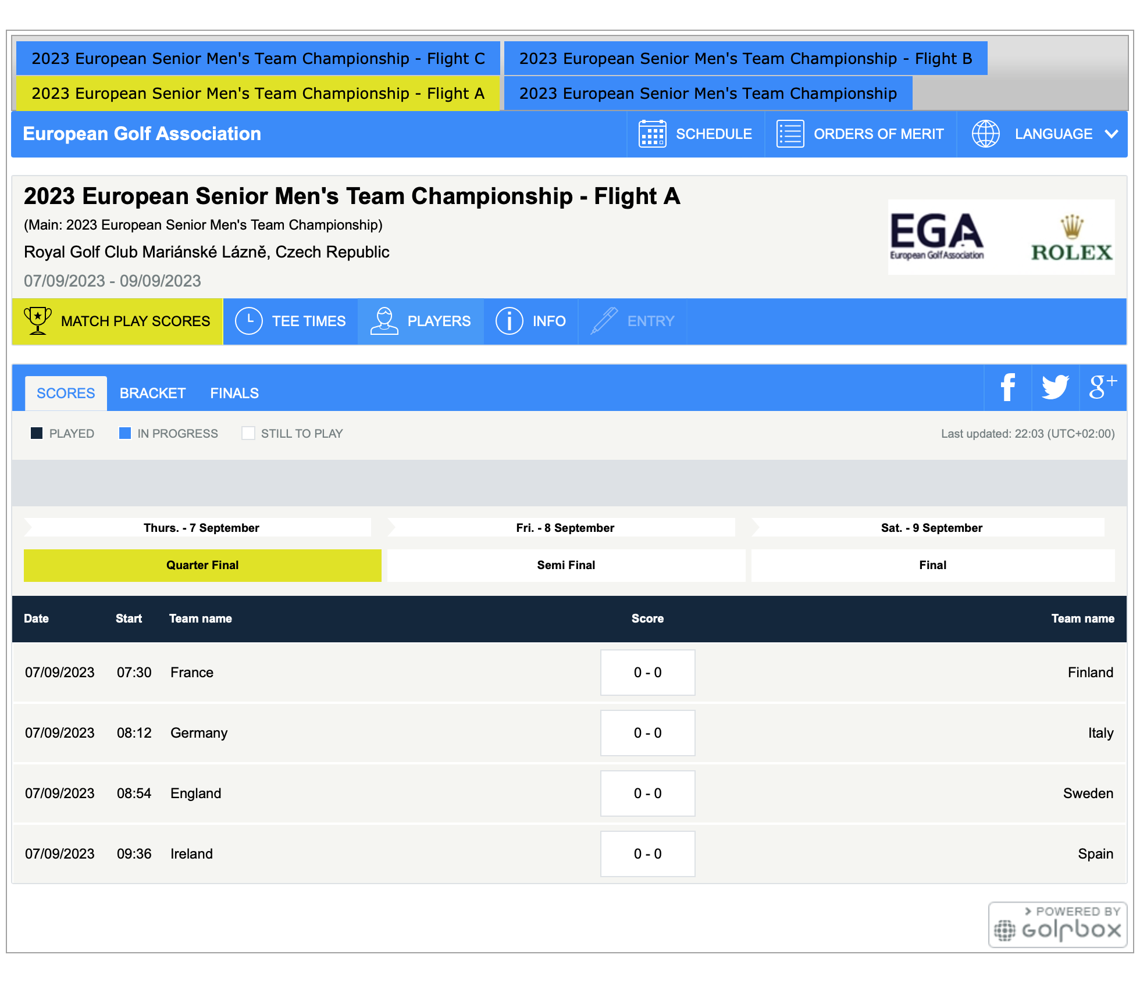The image size is (1147, 1001).
Task: Click the Sweden team name
Action: pyautogui.click(x=1088, y=793)
